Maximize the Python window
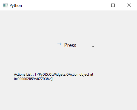This screenshot has width=137, height=110. [x=113, y=5]
